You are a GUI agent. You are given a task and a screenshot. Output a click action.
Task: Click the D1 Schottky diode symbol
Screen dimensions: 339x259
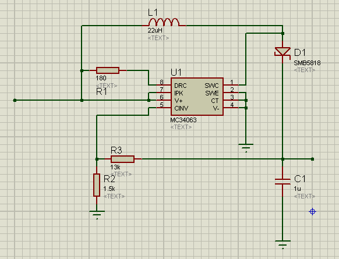[x=282, y=52]
